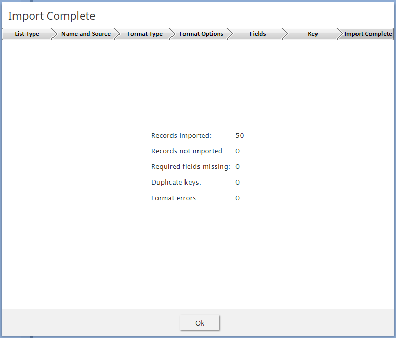Click the List Type wizard step
396x338 pixels.
tap(27, 34)
